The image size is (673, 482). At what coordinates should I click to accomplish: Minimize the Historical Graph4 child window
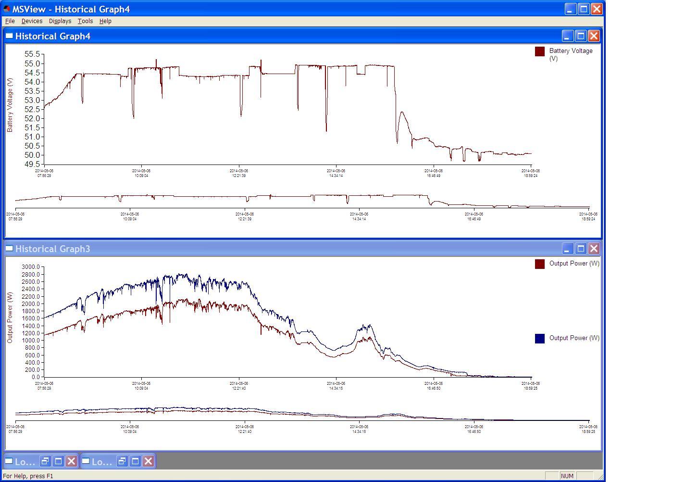[567, 36]
